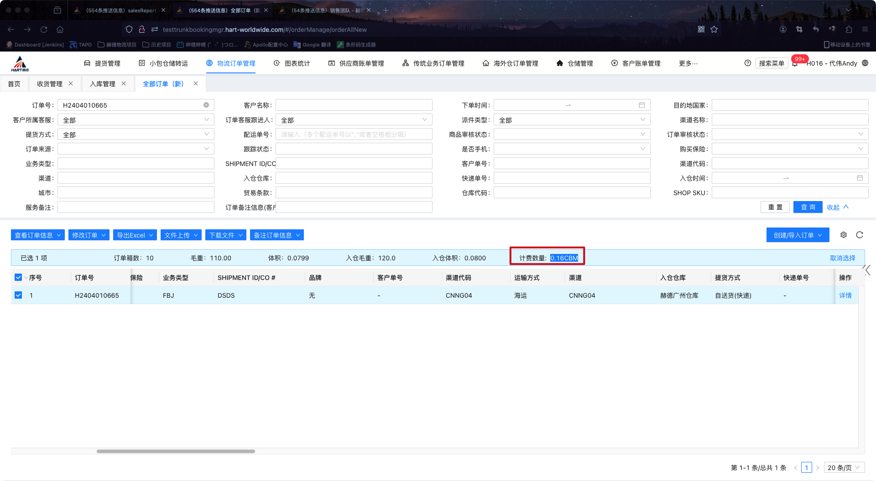Toggle the select-all header checkbox
The height and width of the screenshot is (481, 876).
click(18, 277)
